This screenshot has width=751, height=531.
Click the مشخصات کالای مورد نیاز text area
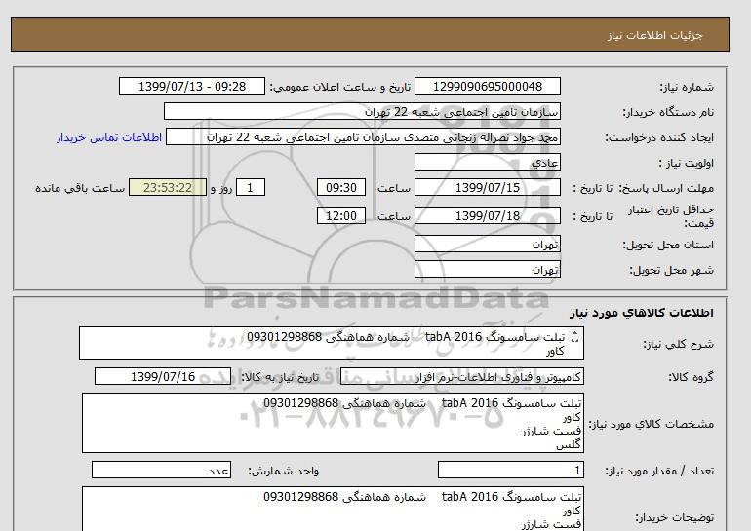(x=333, y=424)
